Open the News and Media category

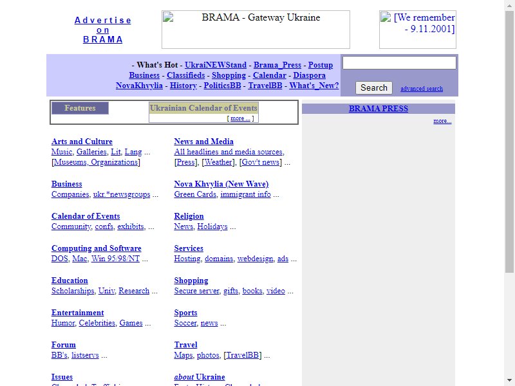pyautogui.click(x=203, y=142)
